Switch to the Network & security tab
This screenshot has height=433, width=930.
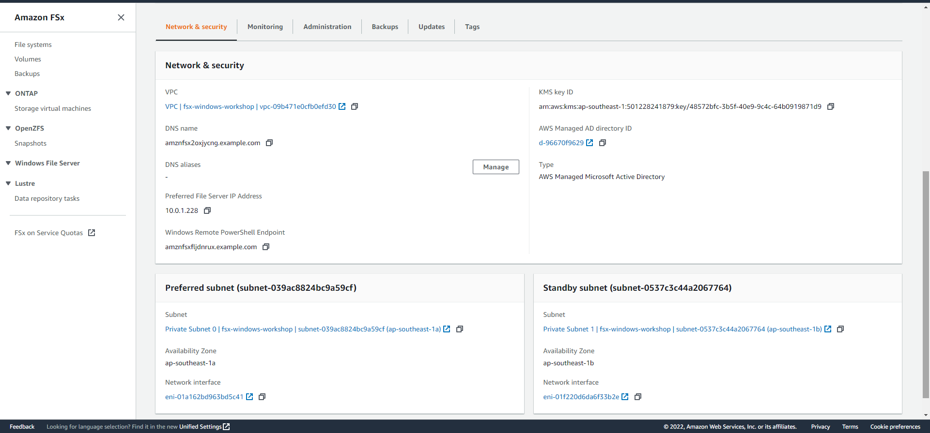coord(196,27)
